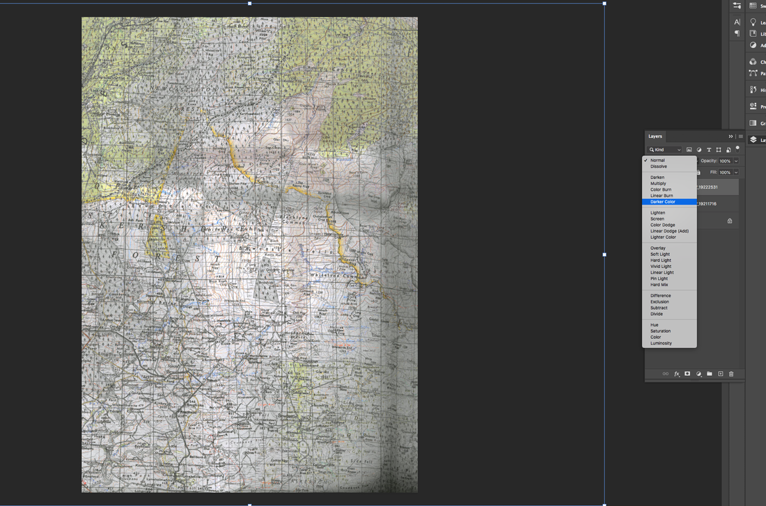Select highlighted Darker Color blend mode
This screenshot has width=766, height=506.
(x=669, y=202)
